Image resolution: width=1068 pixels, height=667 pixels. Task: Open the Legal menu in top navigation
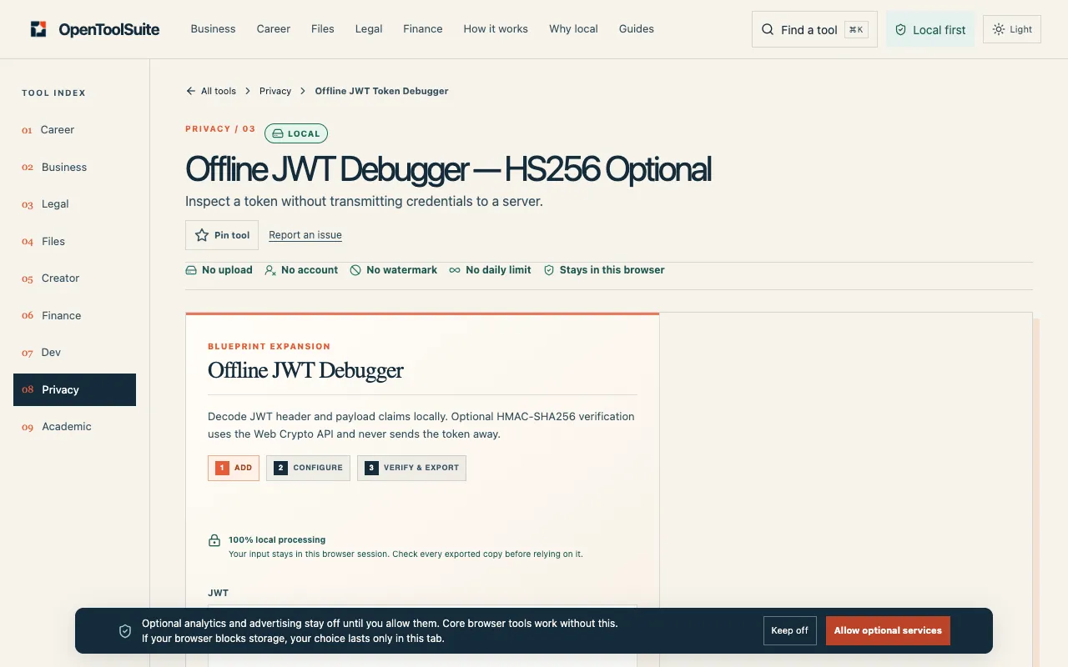(x=369, y=28)
